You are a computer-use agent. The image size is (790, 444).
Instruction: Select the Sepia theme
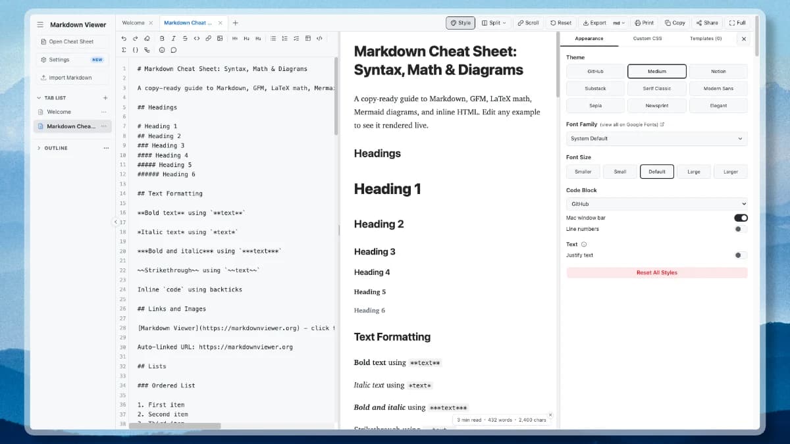[595, 105]
